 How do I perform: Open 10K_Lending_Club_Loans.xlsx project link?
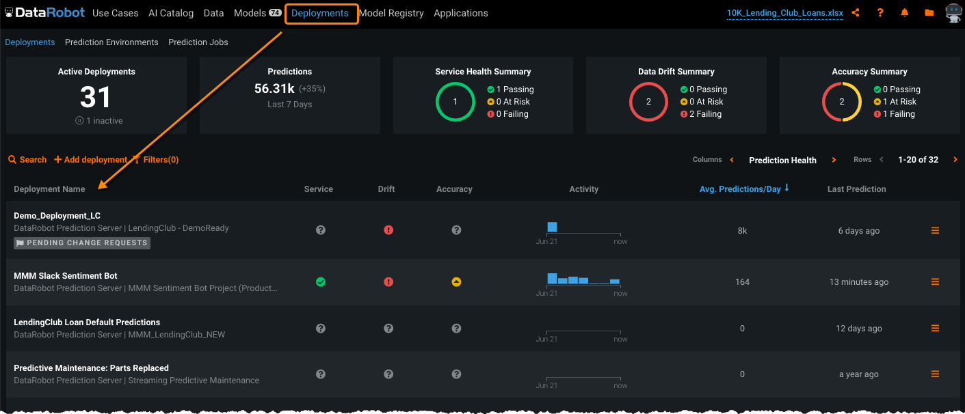click(784, 13)
